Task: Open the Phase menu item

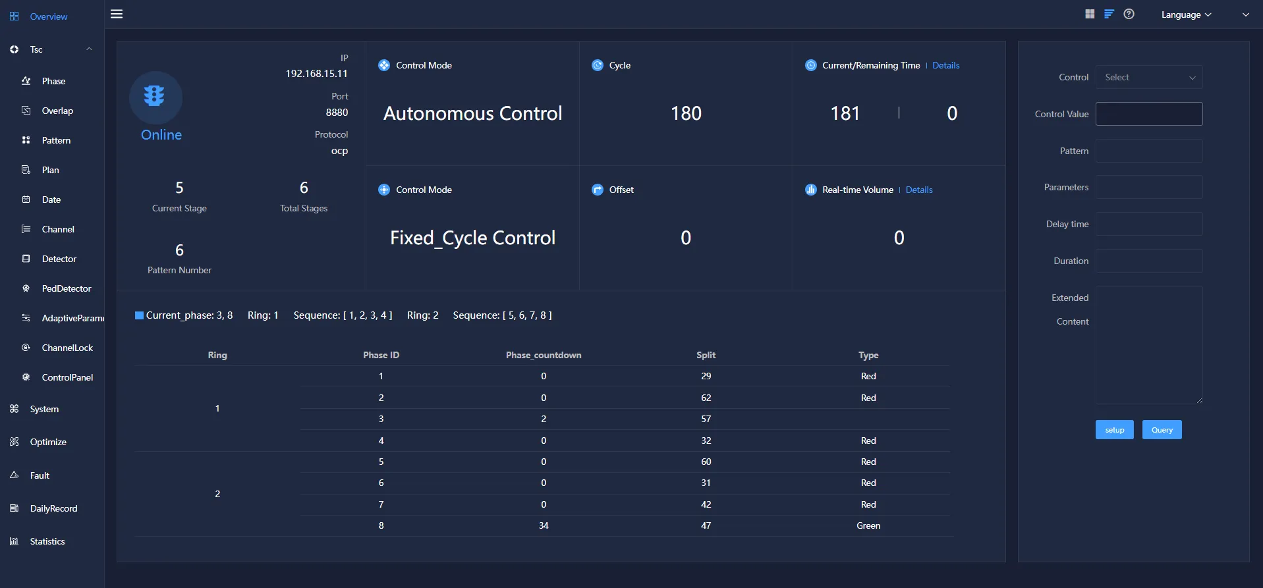Action: [53, 81]
